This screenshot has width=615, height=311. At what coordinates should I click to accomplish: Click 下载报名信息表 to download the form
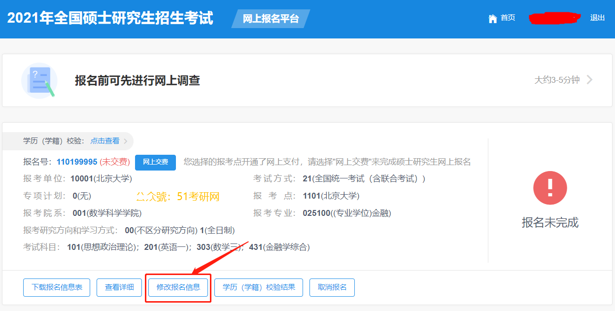pos(56,287)
